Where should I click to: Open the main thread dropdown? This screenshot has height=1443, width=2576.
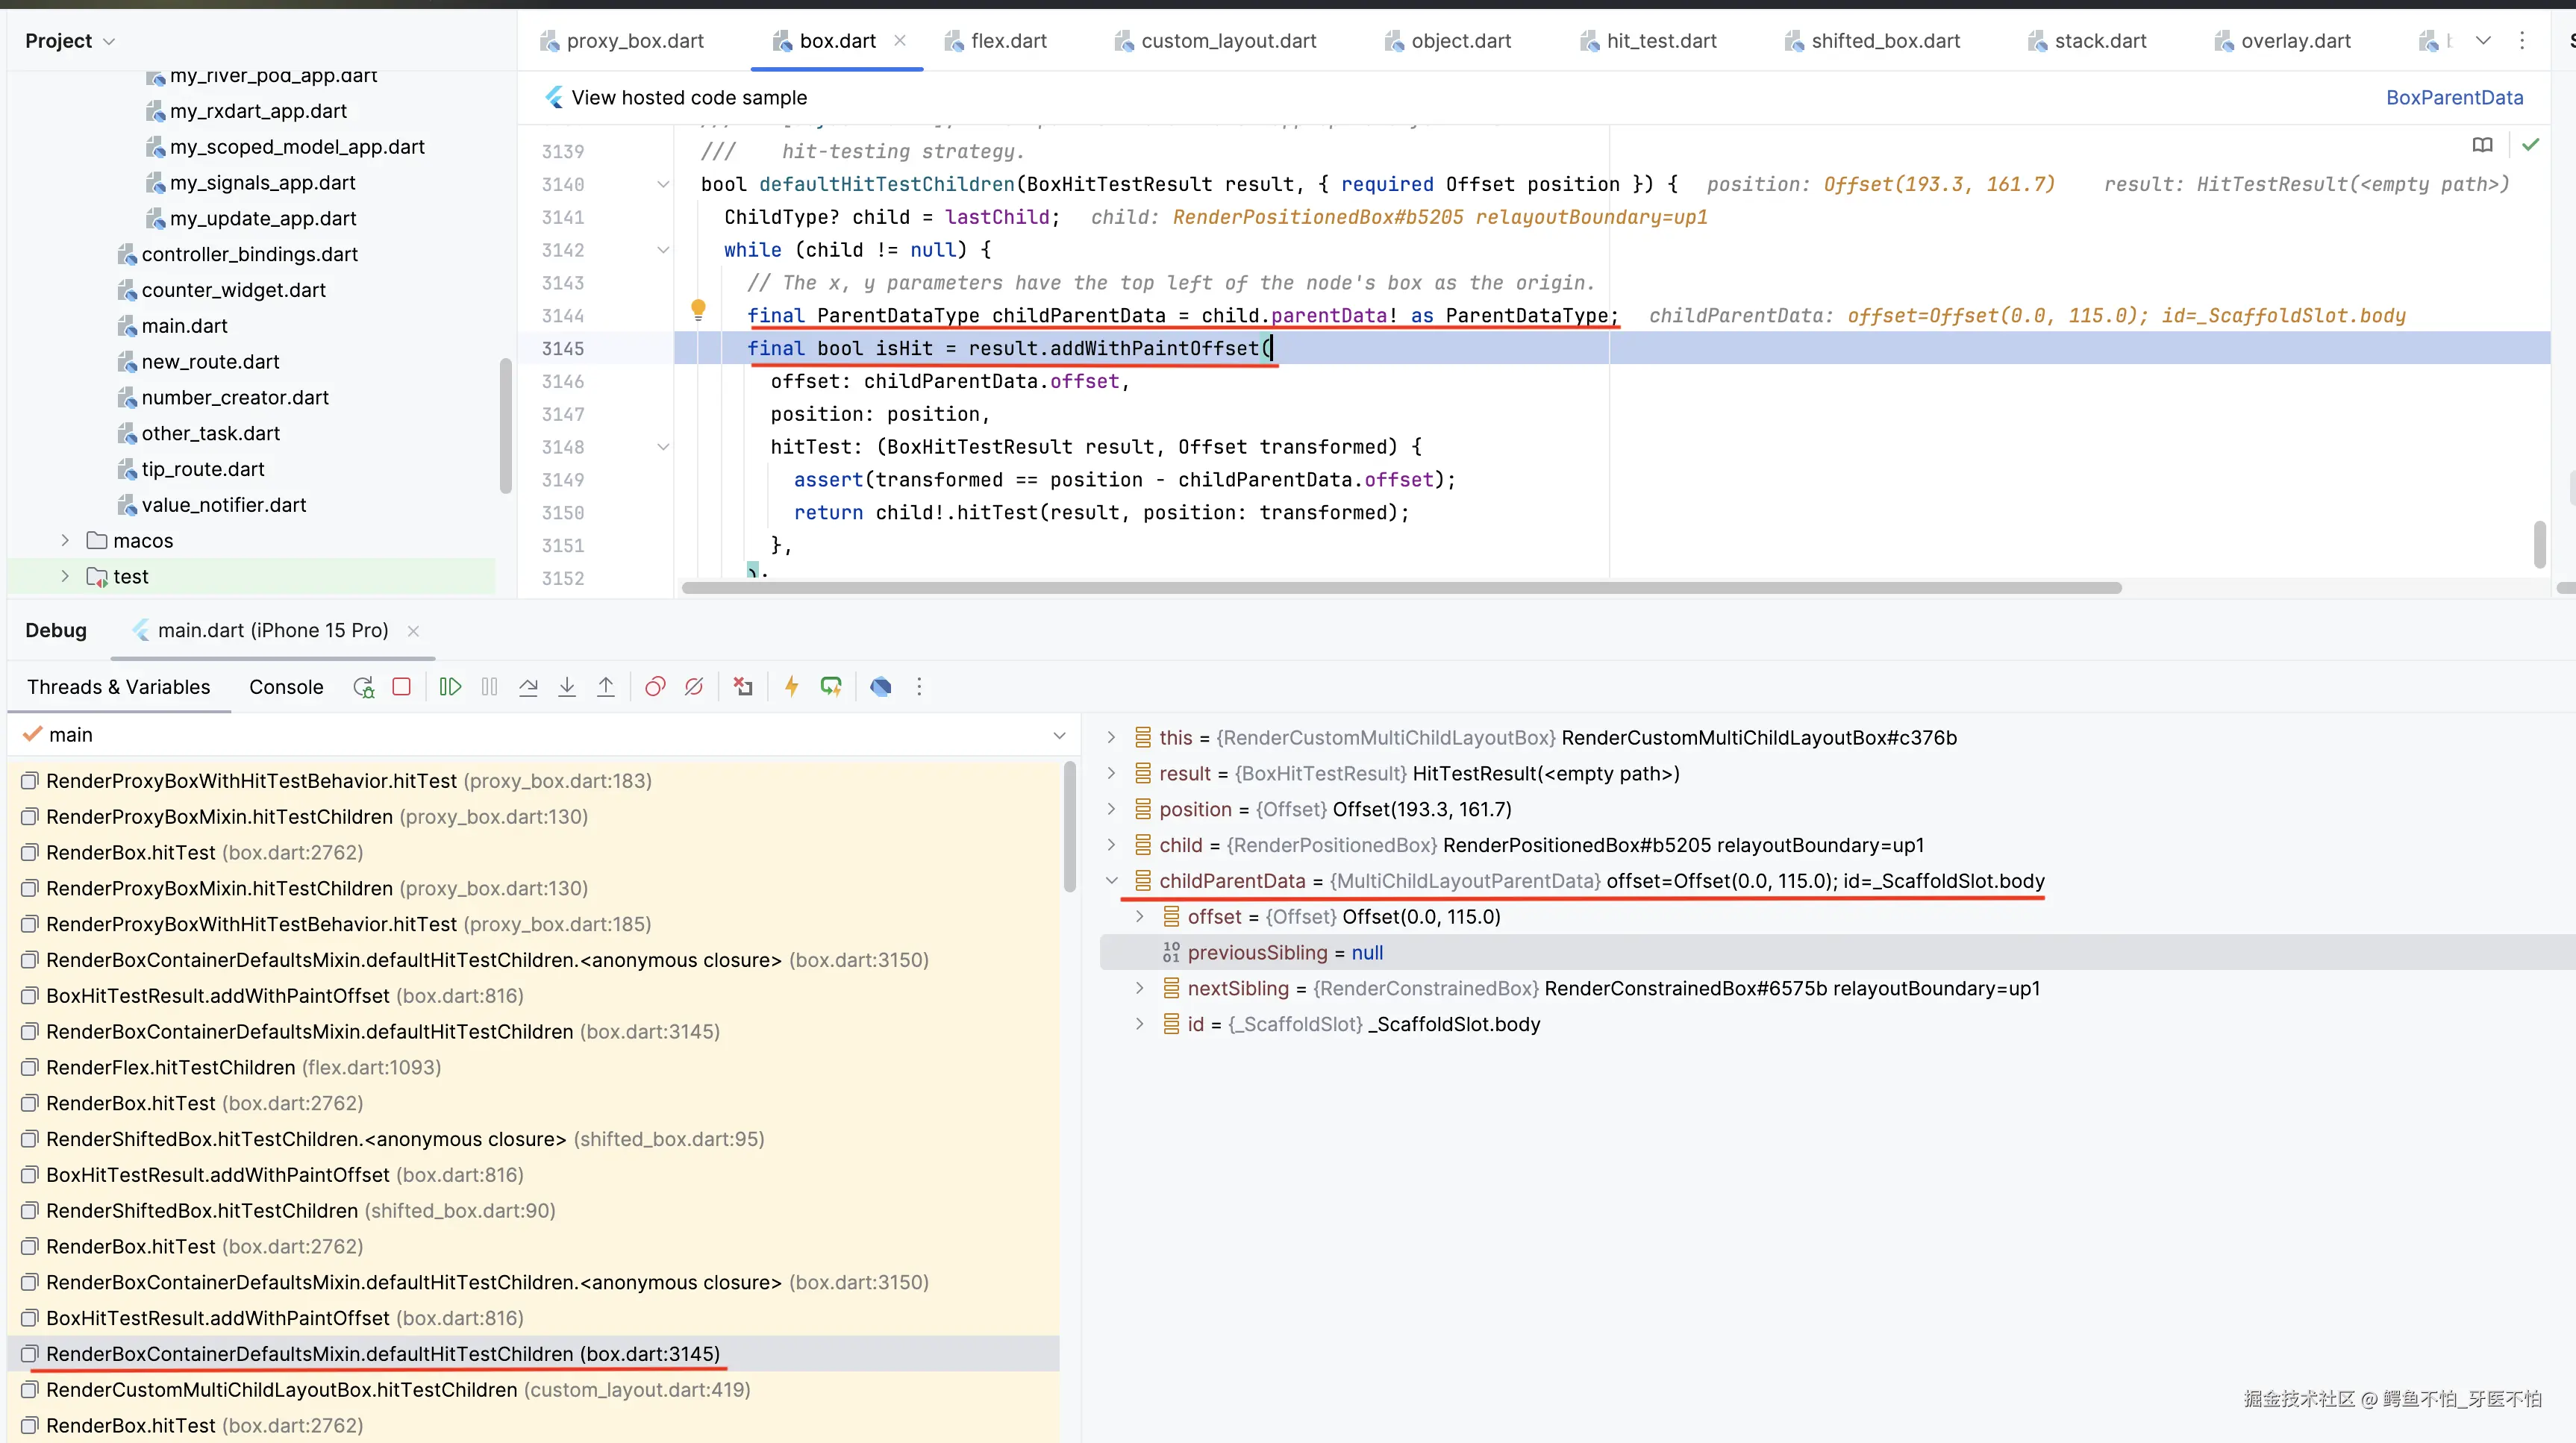pyautogui.click(x=1059, y=735)
